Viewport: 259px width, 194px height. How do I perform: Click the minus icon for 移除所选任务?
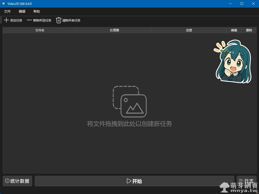click(29, 20)
